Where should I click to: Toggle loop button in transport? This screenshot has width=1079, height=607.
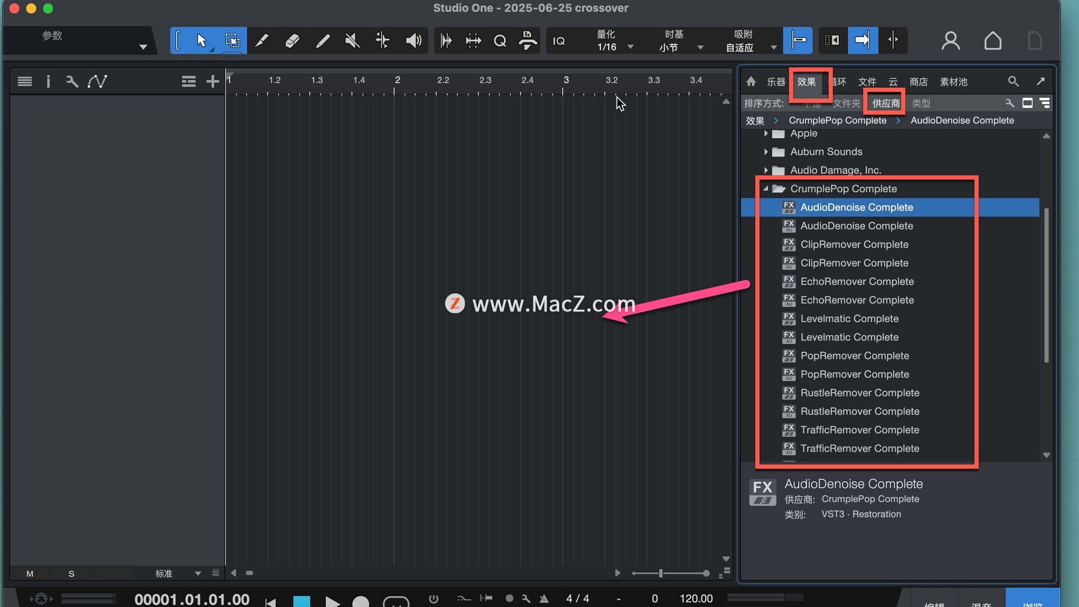(396, 601)
